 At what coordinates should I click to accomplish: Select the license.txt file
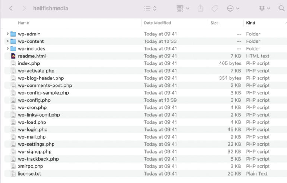[x=29, y=174]
